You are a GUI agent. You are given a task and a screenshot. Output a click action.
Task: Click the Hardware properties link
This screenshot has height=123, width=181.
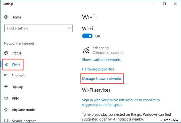(98, 69)
